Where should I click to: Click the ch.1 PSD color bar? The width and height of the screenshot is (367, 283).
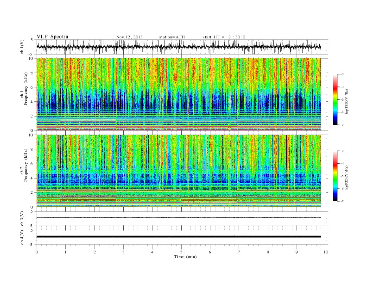point(335,99)
